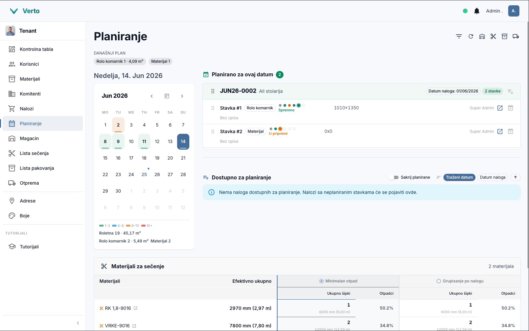Click the admin avatar badge
Image resolution: width=529 pixels, height=331 pixels.
pyautogui.click(x=514, y=11)
